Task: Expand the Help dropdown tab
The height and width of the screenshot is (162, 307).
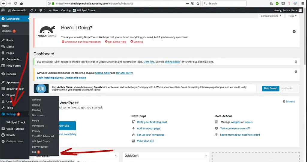Action: point(292,16)
